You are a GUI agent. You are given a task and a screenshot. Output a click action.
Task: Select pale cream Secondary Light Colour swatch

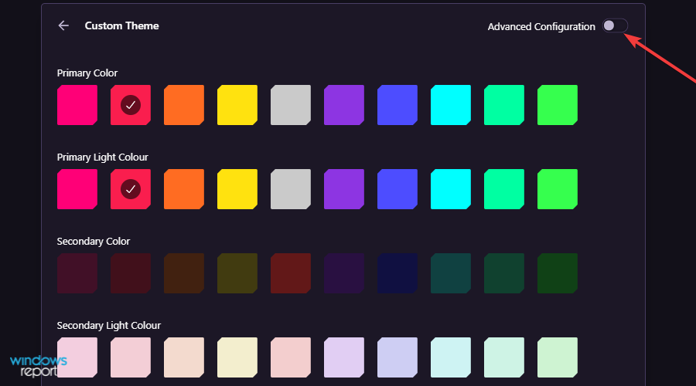point(237,357)
